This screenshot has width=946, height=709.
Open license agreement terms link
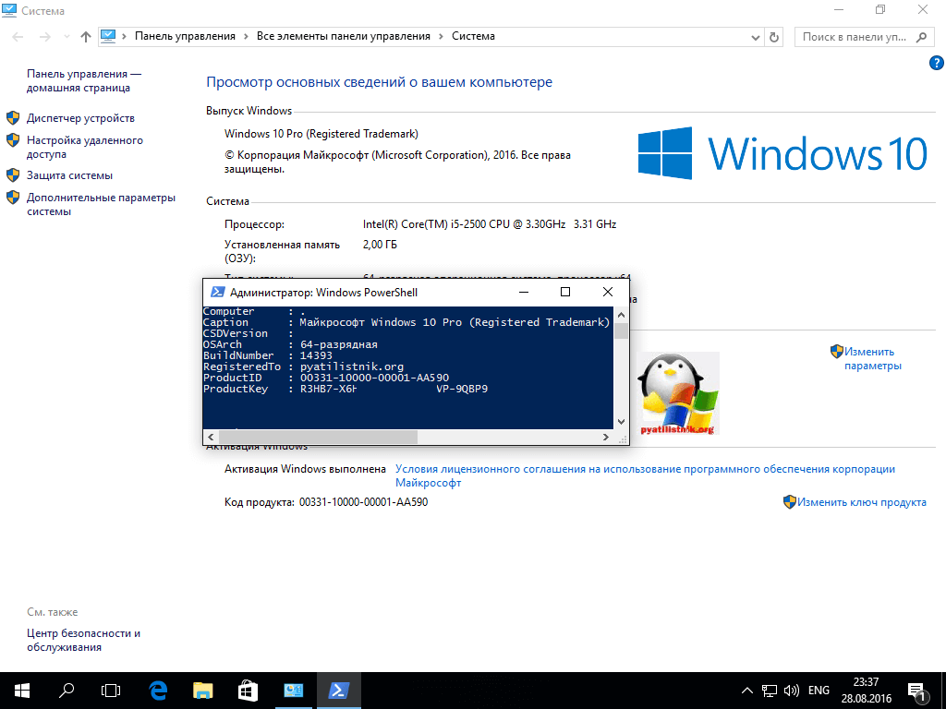point(645,475)
